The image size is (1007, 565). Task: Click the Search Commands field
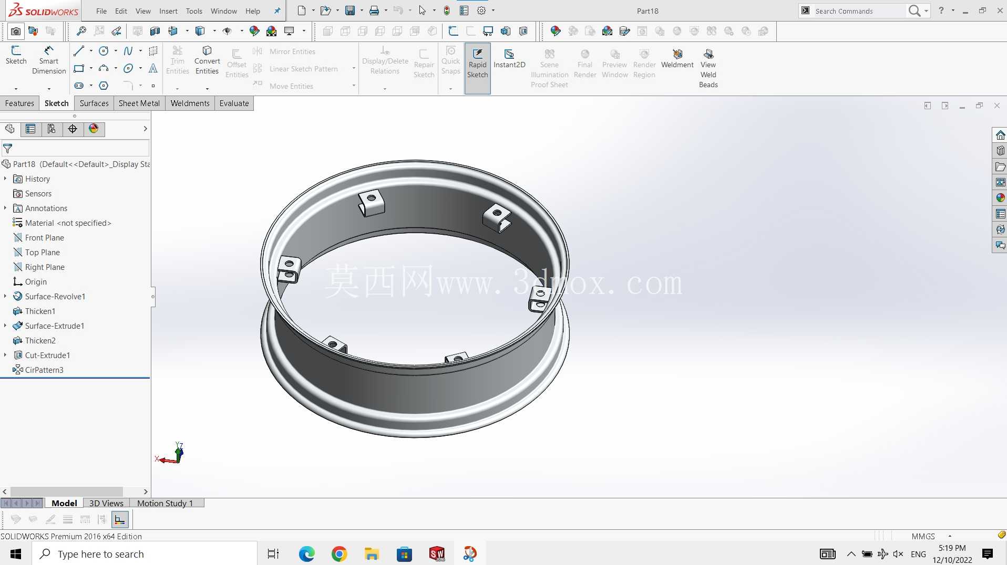pyautogui.click(x=859, y=11)
